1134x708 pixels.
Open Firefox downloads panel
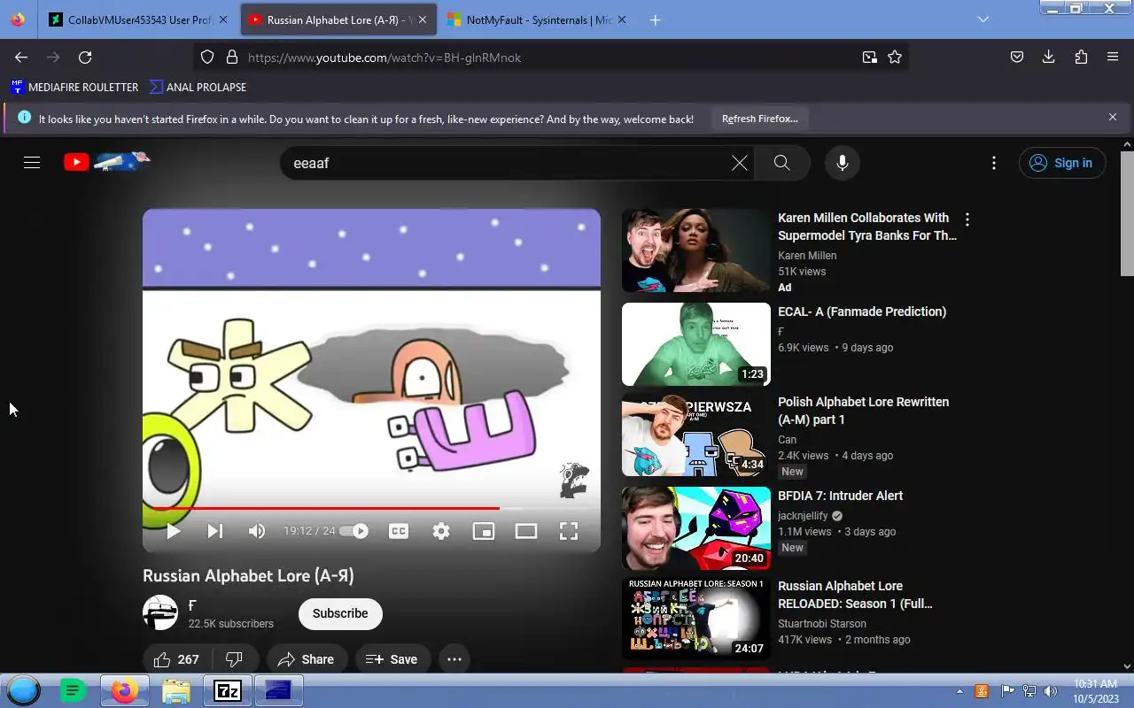[x=1049, y=58]
